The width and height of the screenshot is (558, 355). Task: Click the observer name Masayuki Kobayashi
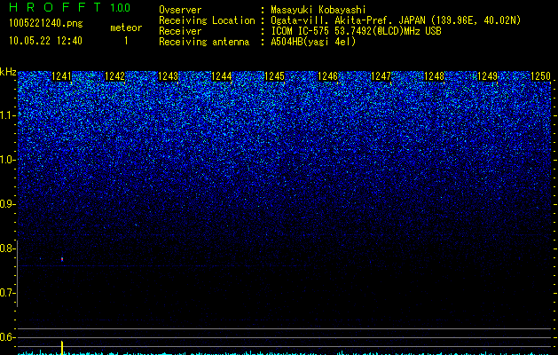[318, 10]
